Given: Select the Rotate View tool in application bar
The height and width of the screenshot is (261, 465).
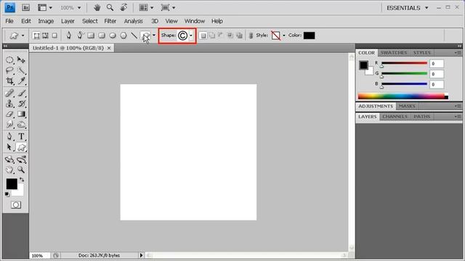Looking at the screenshot, I should tap(124, 8).
